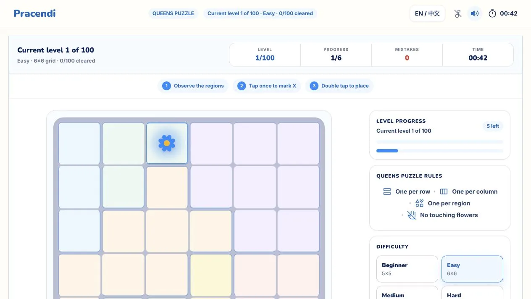Click the placed flower cell on the board
Image resolution: width=531 pixels, height=299 pixels.
coord(167,143)
